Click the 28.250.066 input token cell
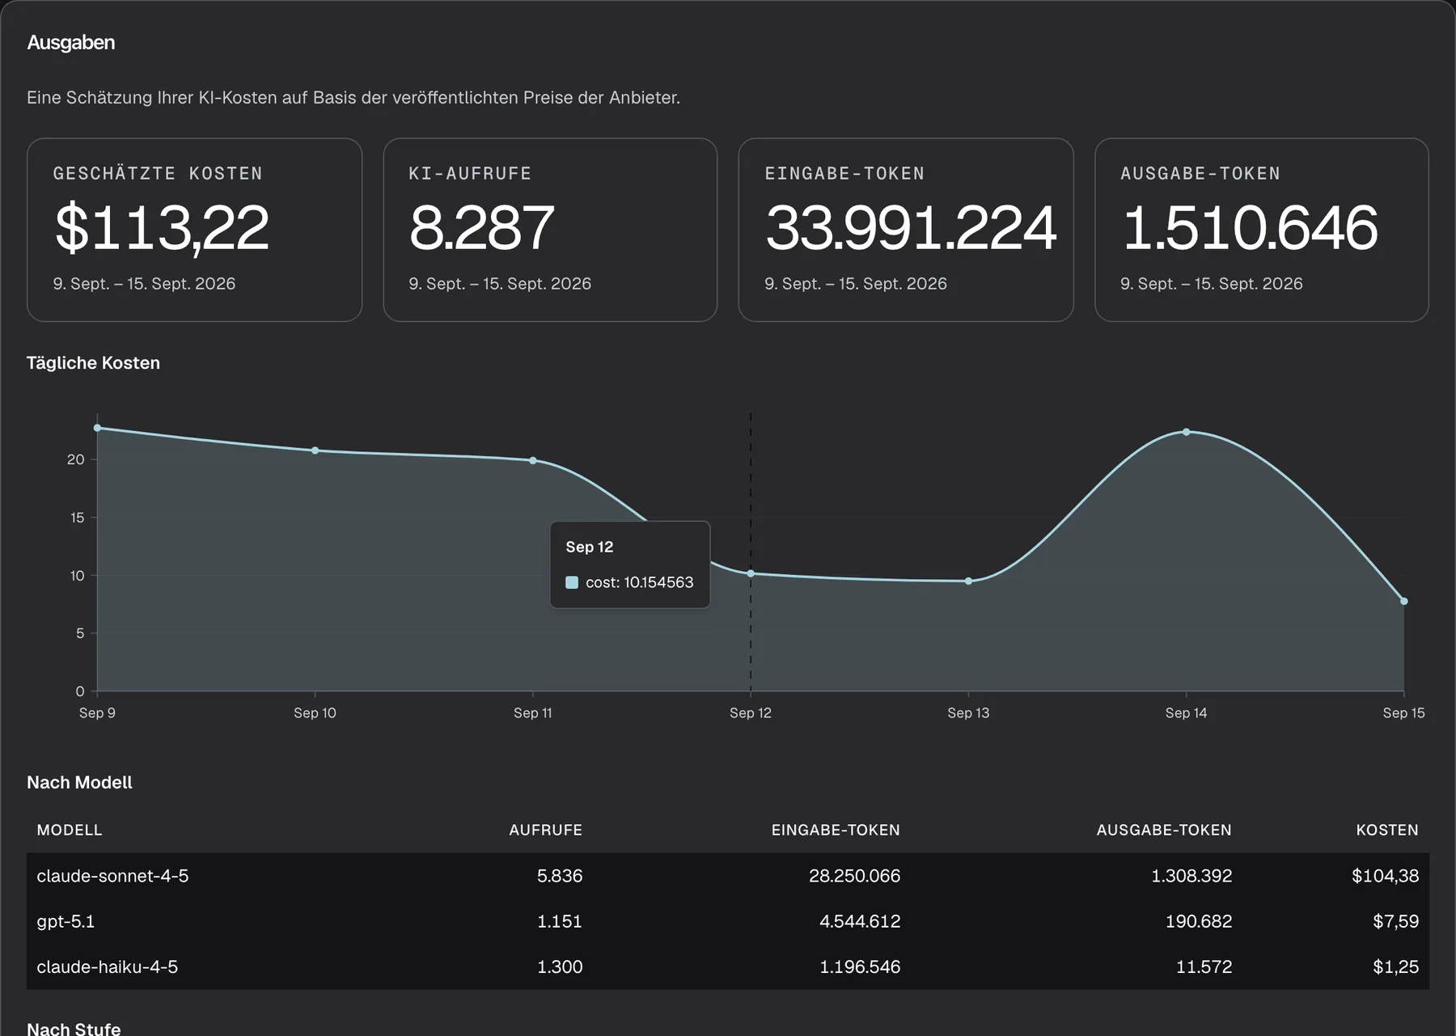 click(854, 876)
